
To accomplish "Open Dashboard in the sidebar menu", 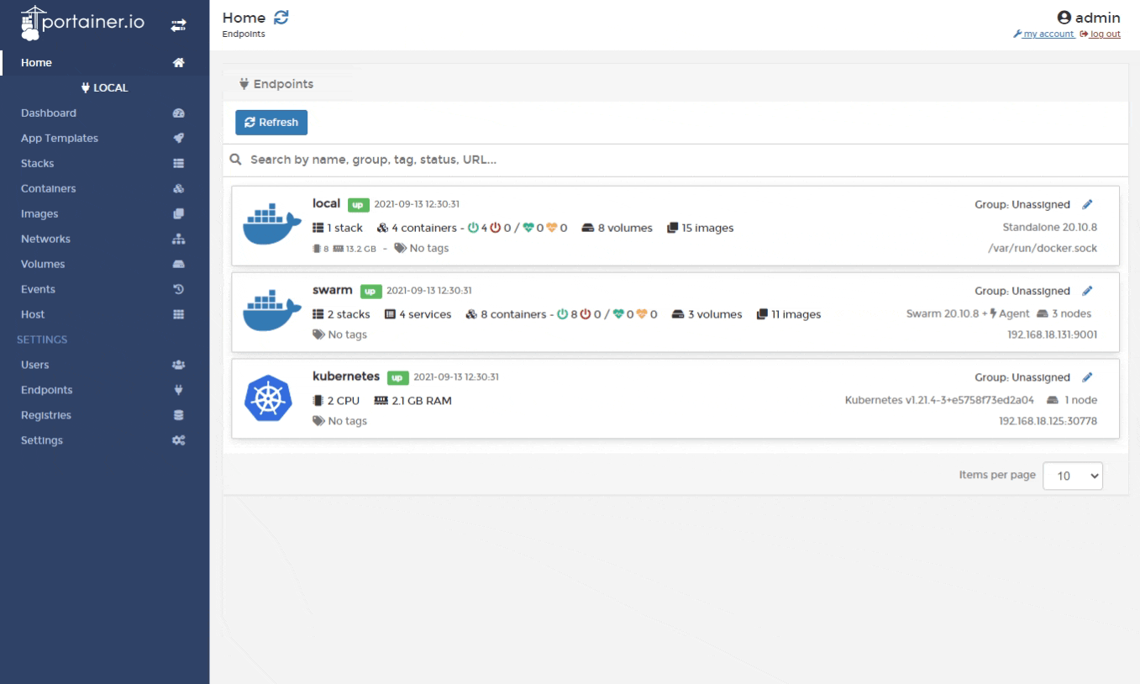I will tap(49, 113).
